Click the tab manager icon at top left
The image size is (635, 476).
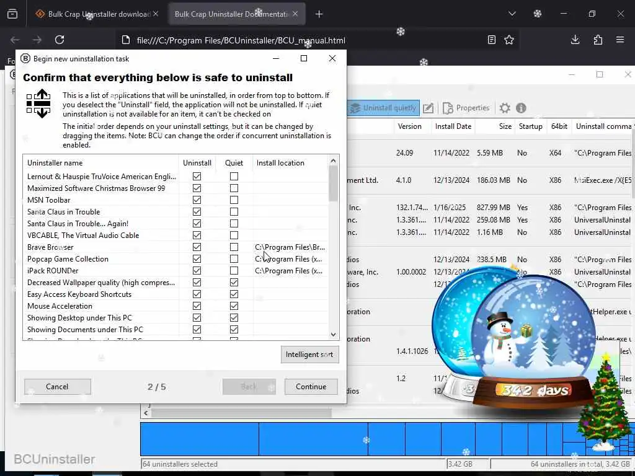[x=12, y=14]
